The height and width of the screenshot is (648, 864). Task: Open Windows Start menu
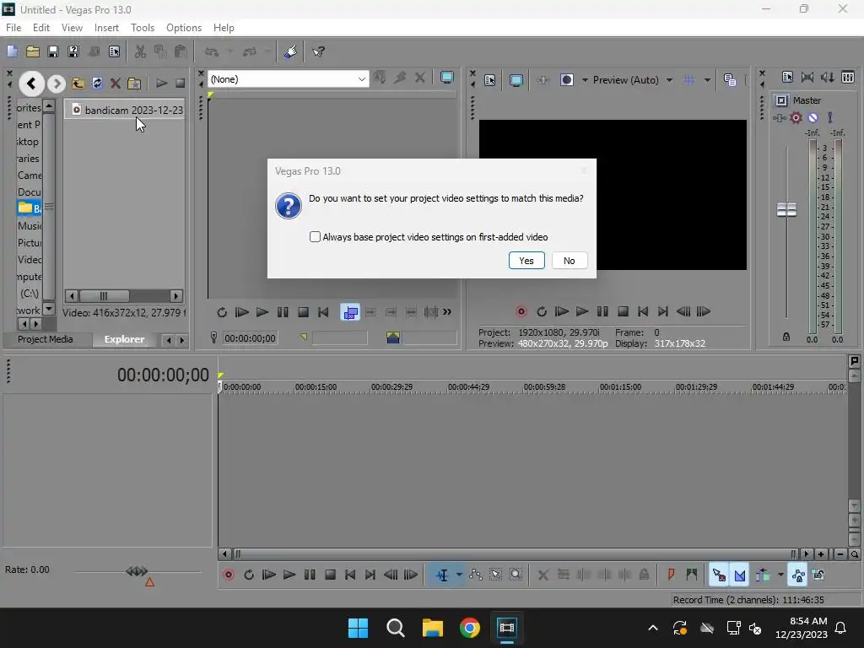click(x=358, y=628)
